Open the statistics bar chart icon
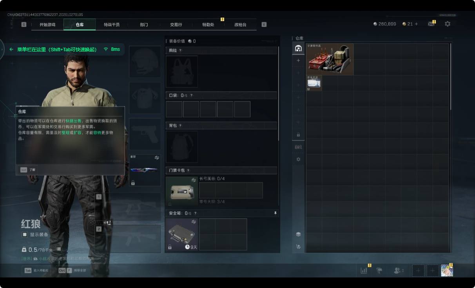This screenshot has width=475, height=288. click(364, 270)
